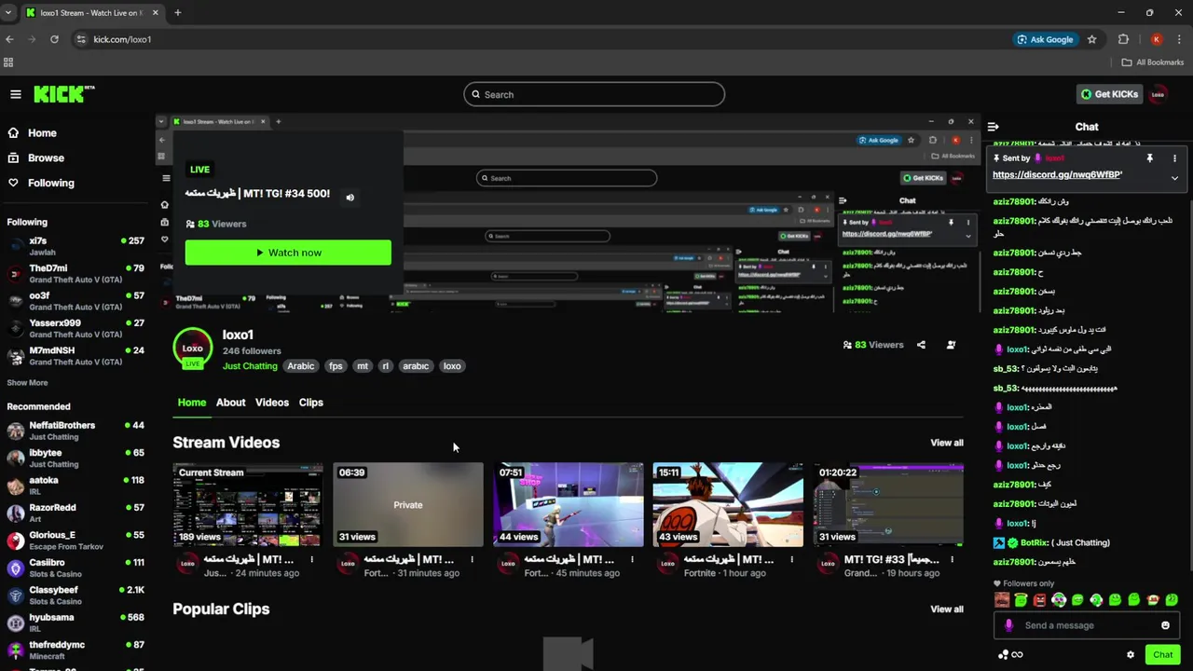Mute the stream preview sound
Screen dimensions: 1193x671
350,198
